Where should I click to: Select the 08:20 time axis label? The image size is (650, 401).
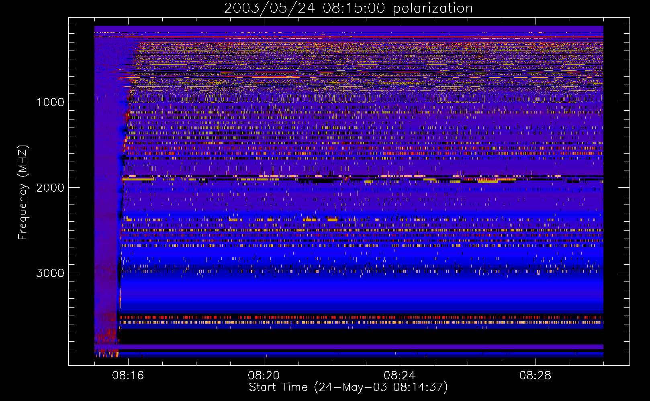tap(264, 375)
